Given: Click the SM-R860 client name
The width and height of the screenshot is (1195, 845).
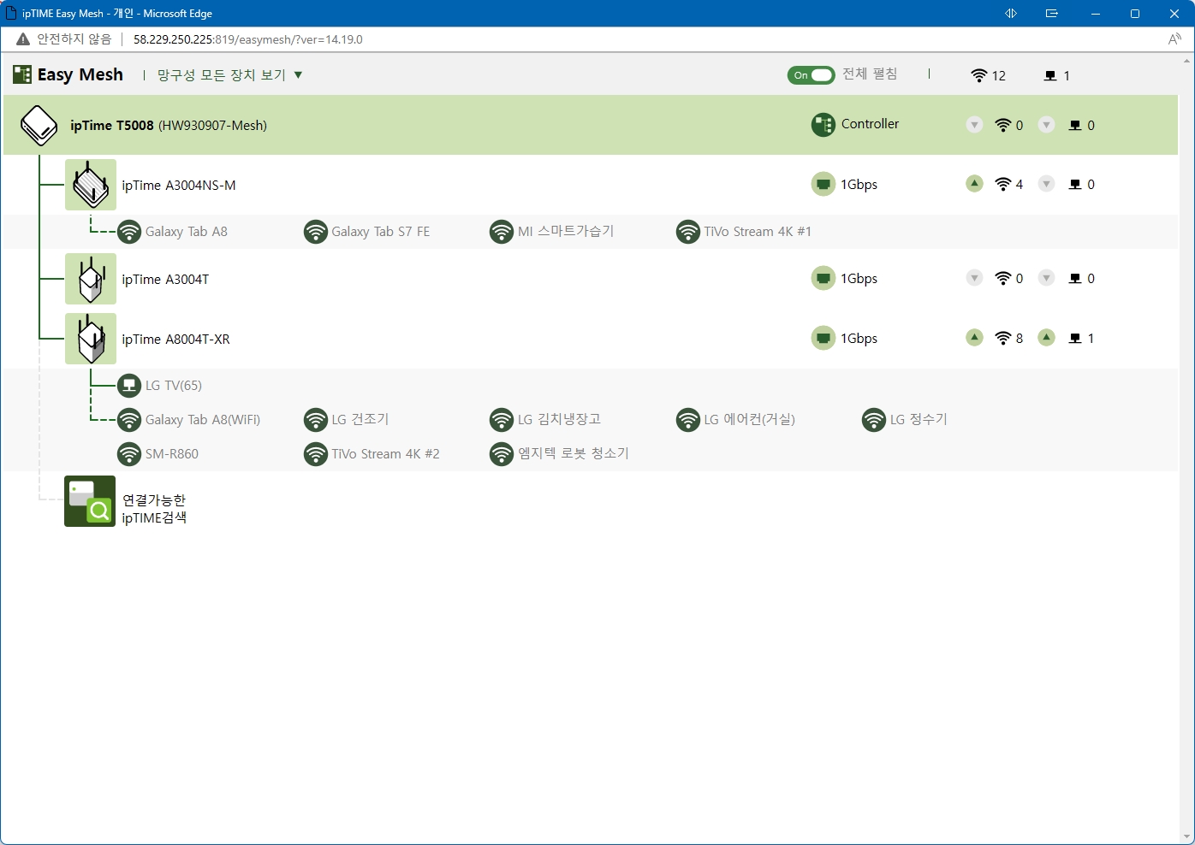Looking at the screenshot, I should click(x=172, y=454).
